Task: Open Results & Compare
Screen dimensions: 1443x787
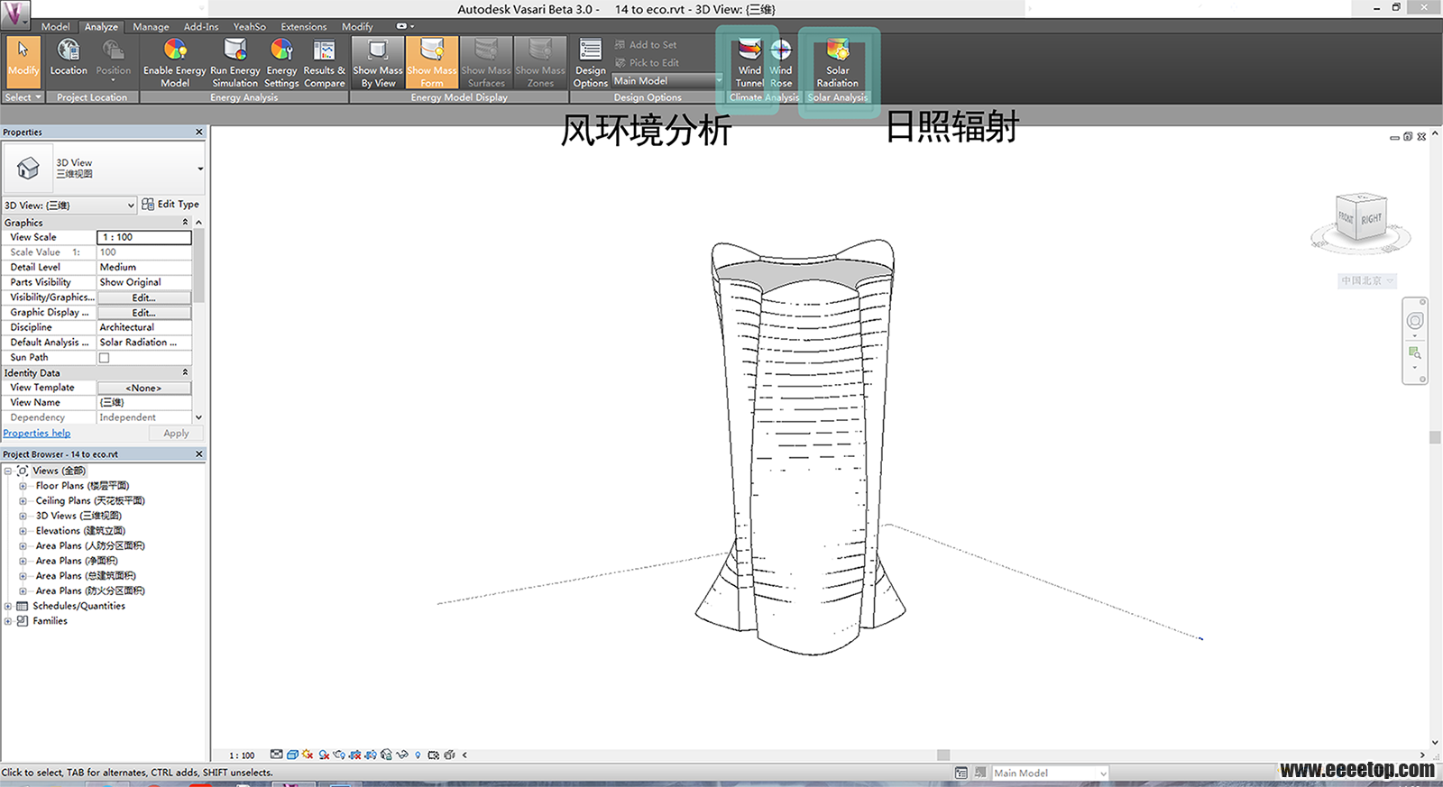Action: tap(324, 62)
